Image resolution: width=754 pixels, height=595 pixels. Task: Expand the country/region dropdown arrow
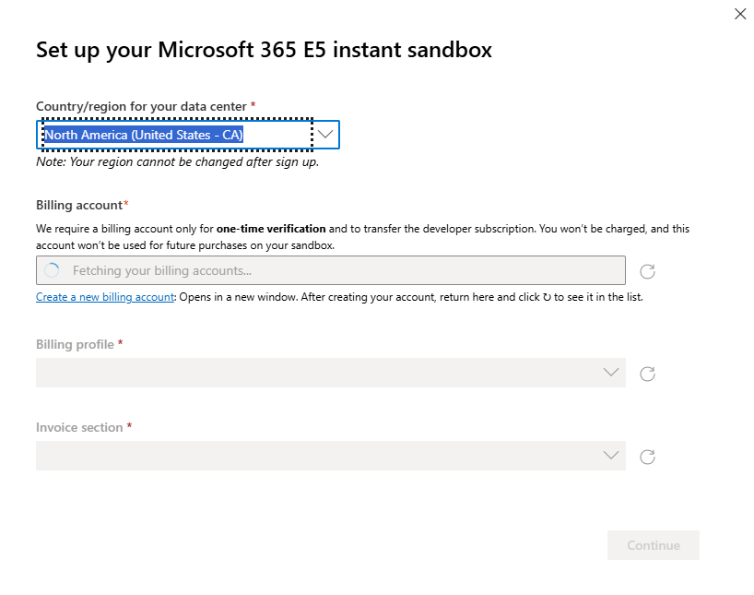click(325, 135)
